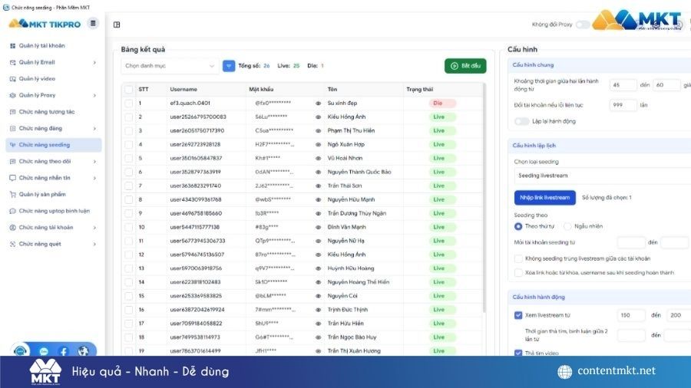Expand the Chức năng theo dõi chevron
Image resolution: width=691 pixels, height=388 pixels.
(x=94, y=162)
